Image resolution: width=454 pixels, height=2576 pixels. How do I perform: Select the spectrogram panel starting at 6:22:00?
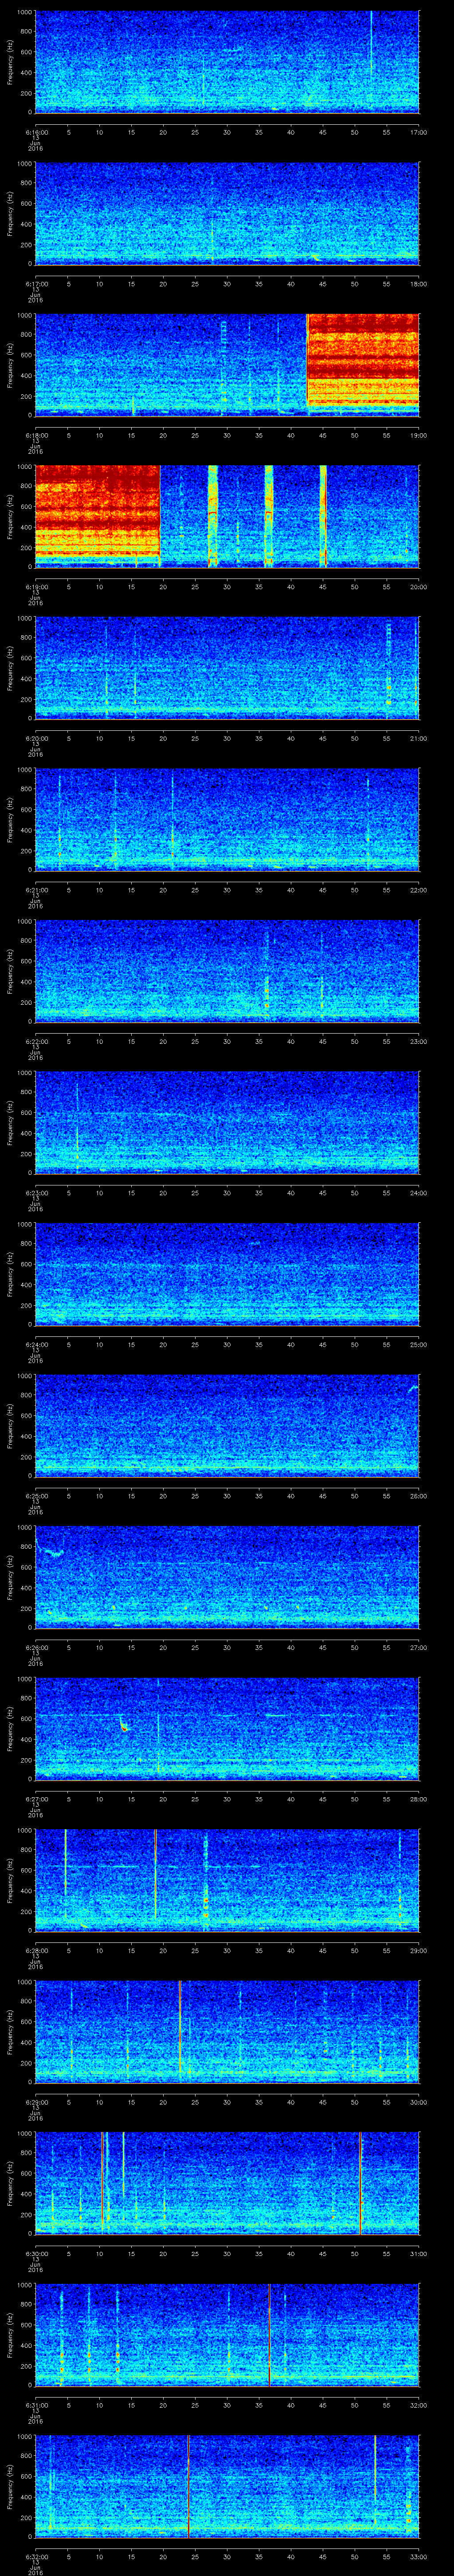(x=227, y=971)
